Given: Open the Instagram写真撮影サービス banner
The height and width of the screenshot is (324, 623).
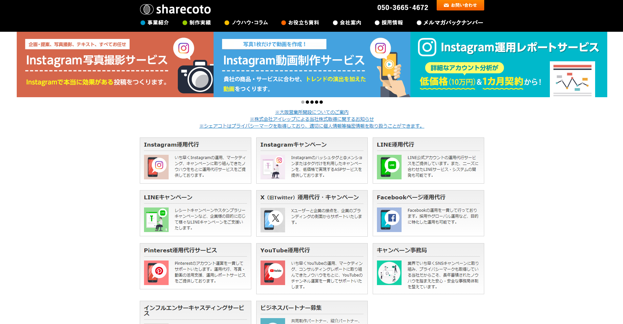Looking at the screenshot, I should pos(115,64).
